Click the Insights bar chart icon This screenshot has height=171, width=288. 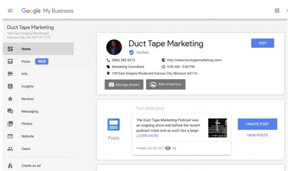10,86
